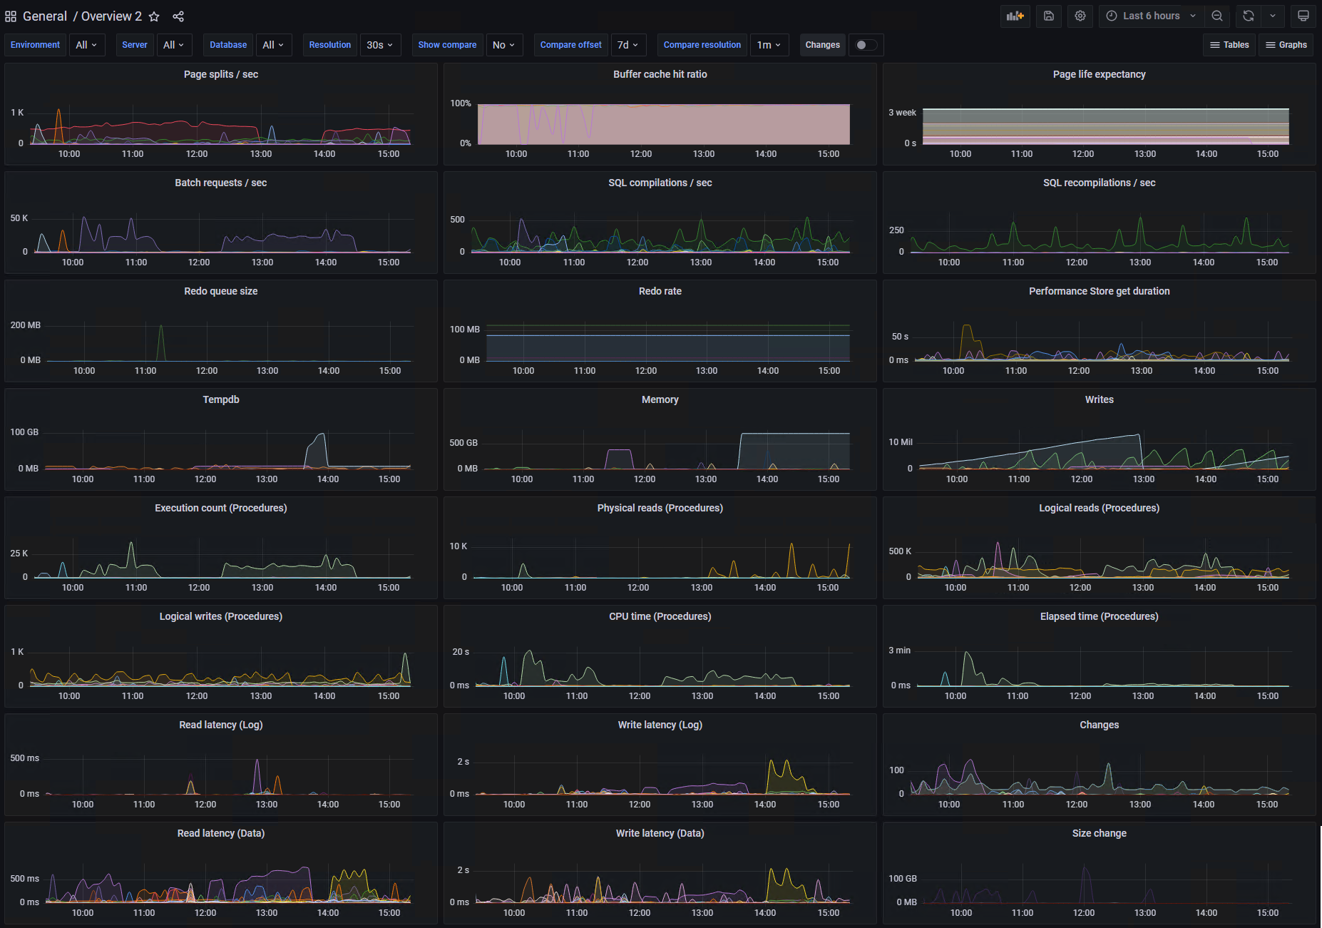Star the Overview 2 dashboard
This screenshot has height=928, width=1322.
[154, 16]
